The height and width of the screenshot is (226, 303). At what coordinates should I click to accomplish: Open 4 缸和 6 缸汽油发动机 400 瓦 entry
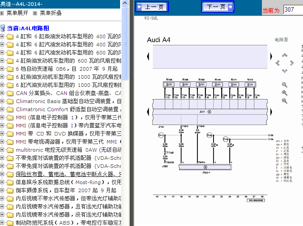coord(68,45)
